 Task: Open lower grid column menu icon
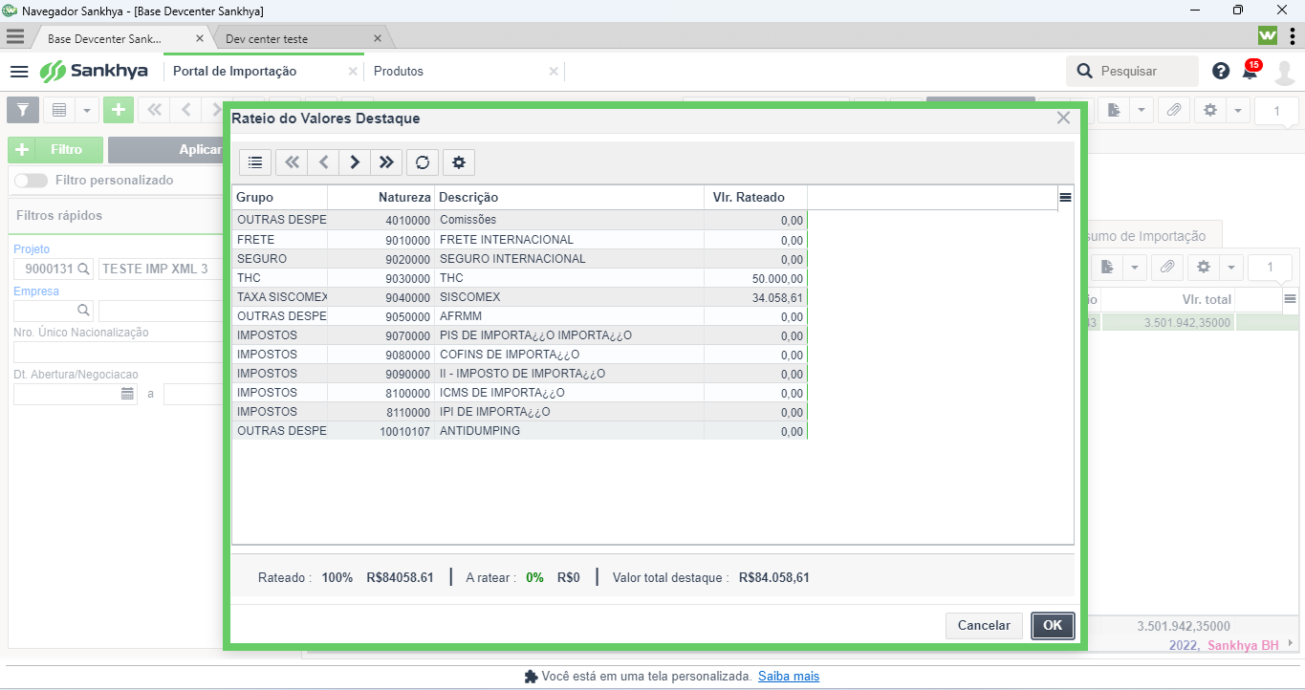pyautogui.click(x=1290, y=299)
